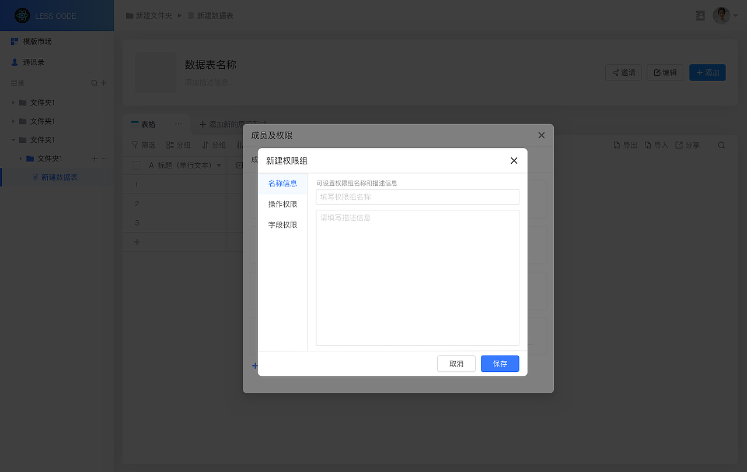Click the notification icon in the top bar
747x472 pixels.
click(700, 15)
